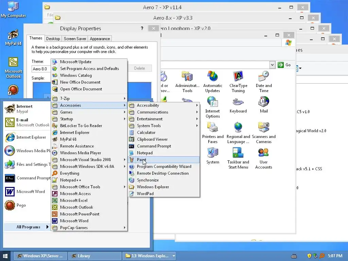Viewport: 348px width, 261px height.
Task: Expand the Accessibility submenu
Action: (164, 105)
